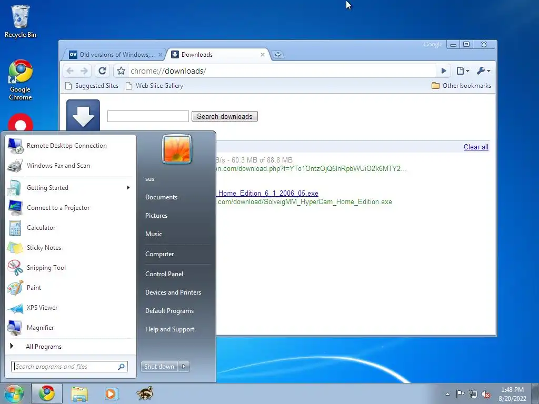The height and width of the screenshot is (404, 539).
Task: Click the Magnifier icon
Action: pos(15,328)
